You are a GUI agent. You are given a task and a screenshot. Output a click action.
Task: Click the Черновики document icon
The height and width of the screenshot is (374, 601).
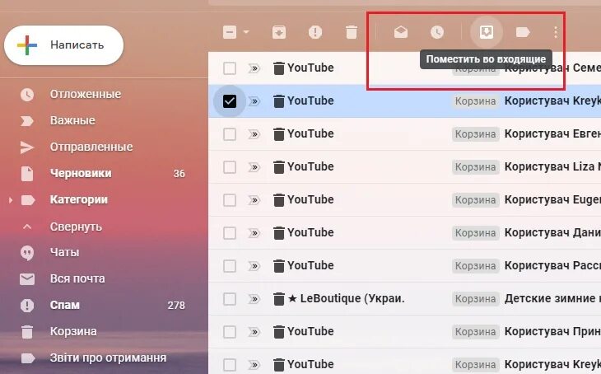(x=27, y=174)
